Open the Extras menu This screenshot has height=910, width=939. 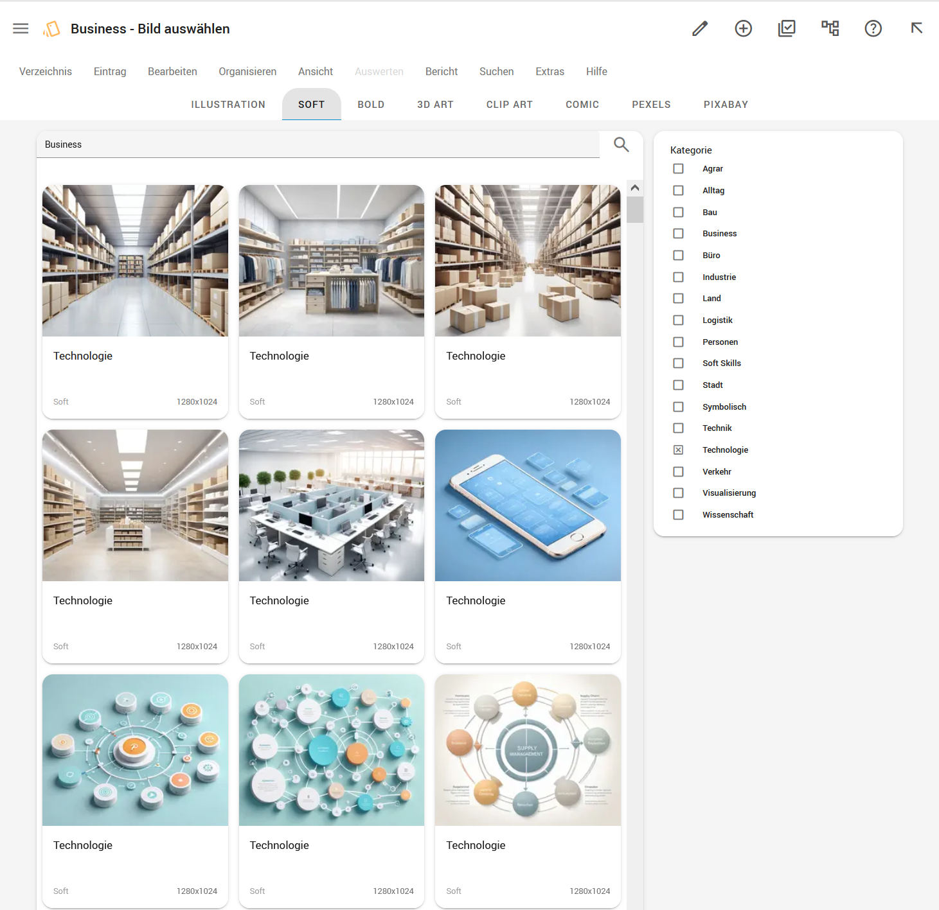(550, 71)
